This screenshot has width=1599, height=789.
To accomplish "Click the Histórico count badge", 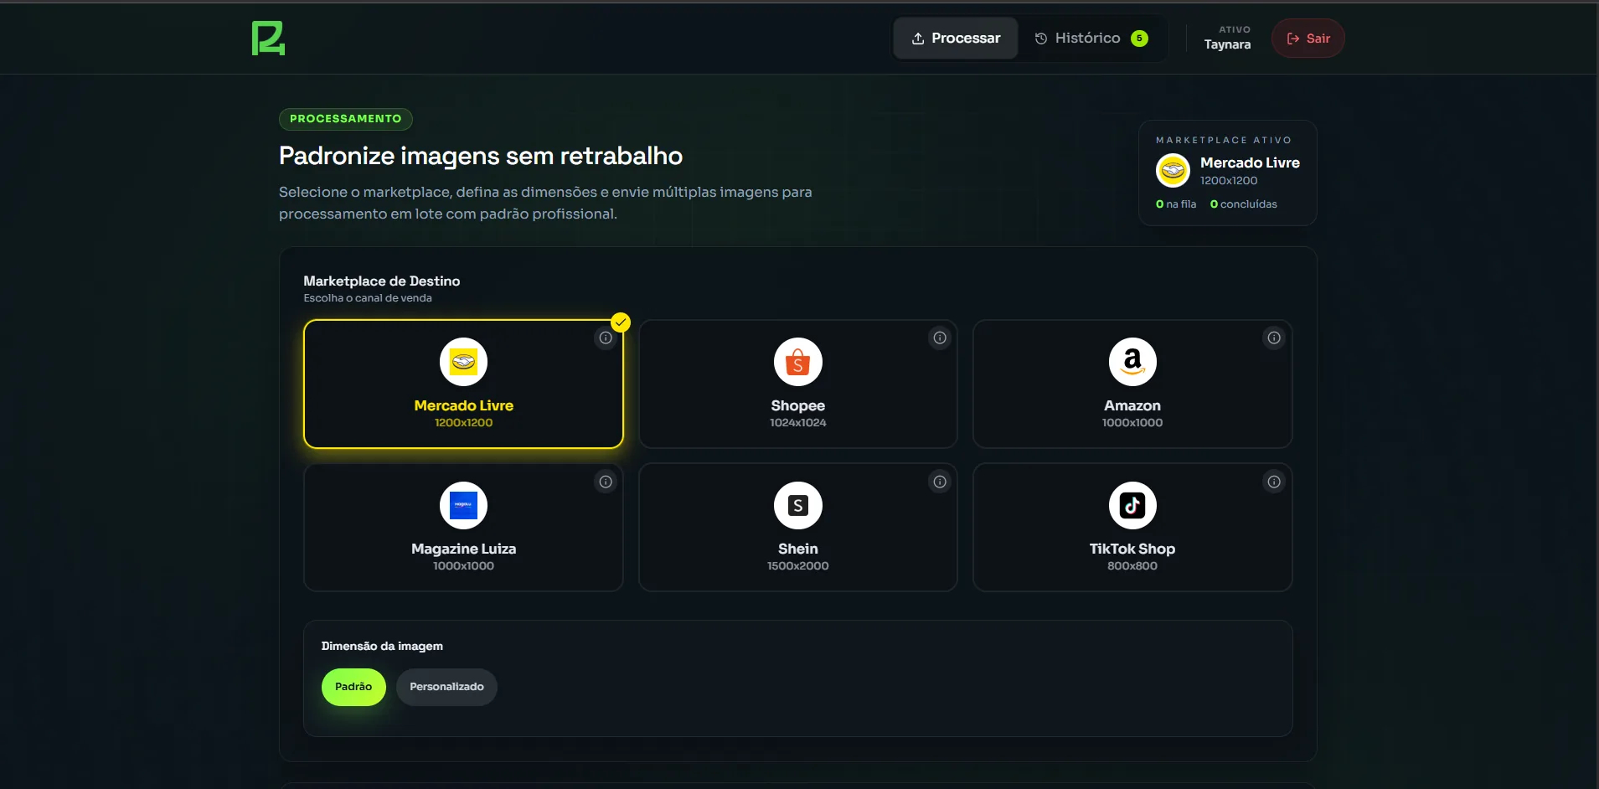I will click(x=1139, y=39).
